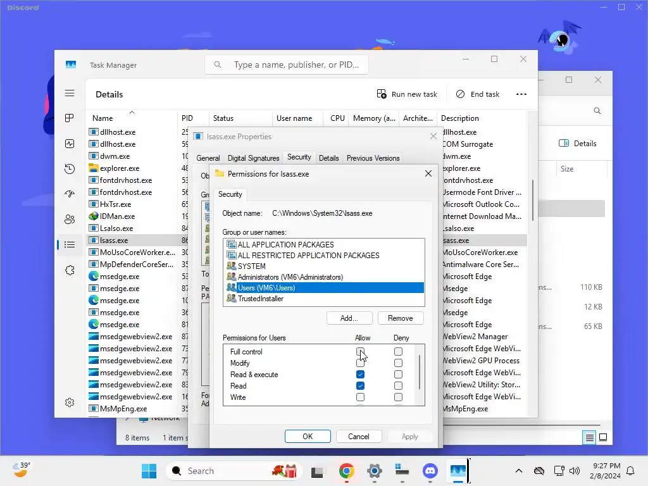Screen dimensions: 648x486
Task: Select the Security tab in Permissions dialog
Action: click(x=230, y=194)
